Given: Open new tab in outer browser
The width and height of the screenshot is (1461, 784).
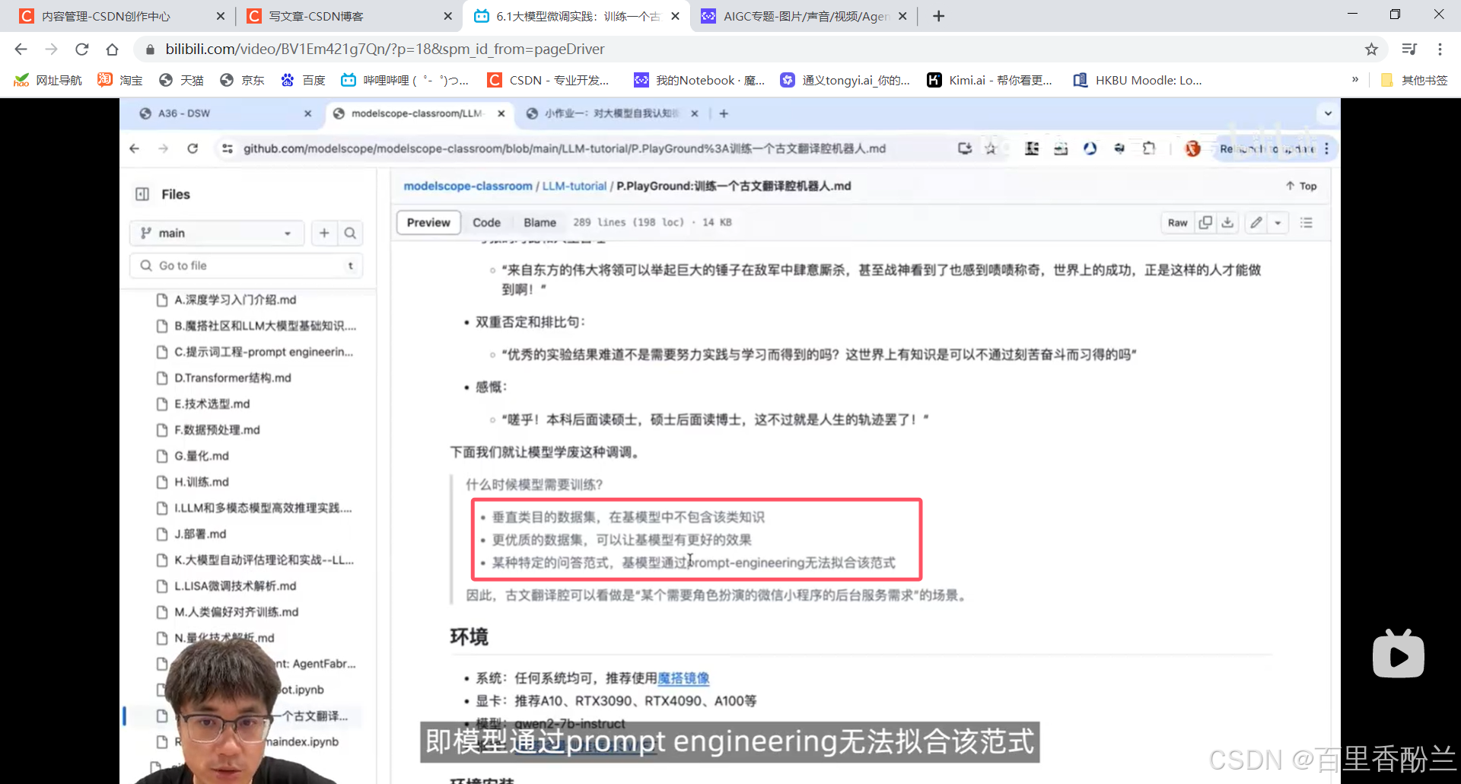Looking at the screenshot, I should tap(939, 16).
